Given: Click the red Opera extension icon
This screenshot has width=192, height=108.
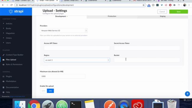Looking at the screenshot, I should point(170,5).
